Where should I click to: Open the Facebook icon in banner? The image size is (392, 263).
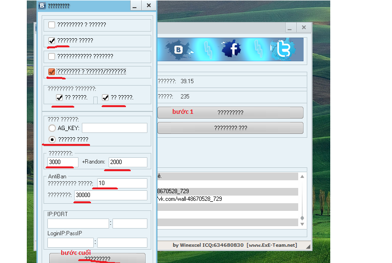[232, 49]
